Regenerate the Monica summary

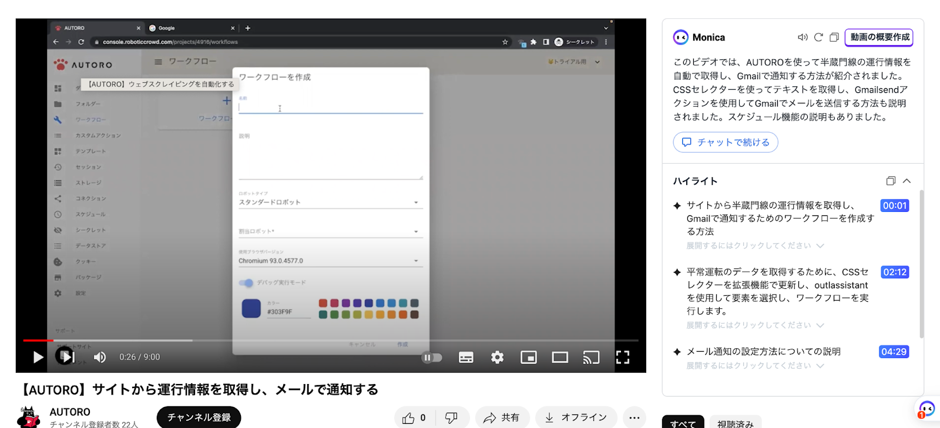(818, 37)
